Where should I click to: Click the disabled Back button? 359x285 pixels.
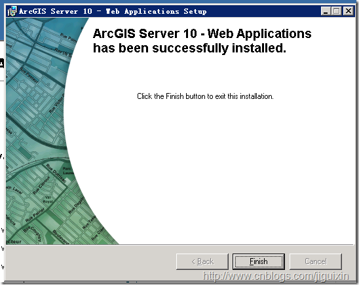(x=202, y=261)
